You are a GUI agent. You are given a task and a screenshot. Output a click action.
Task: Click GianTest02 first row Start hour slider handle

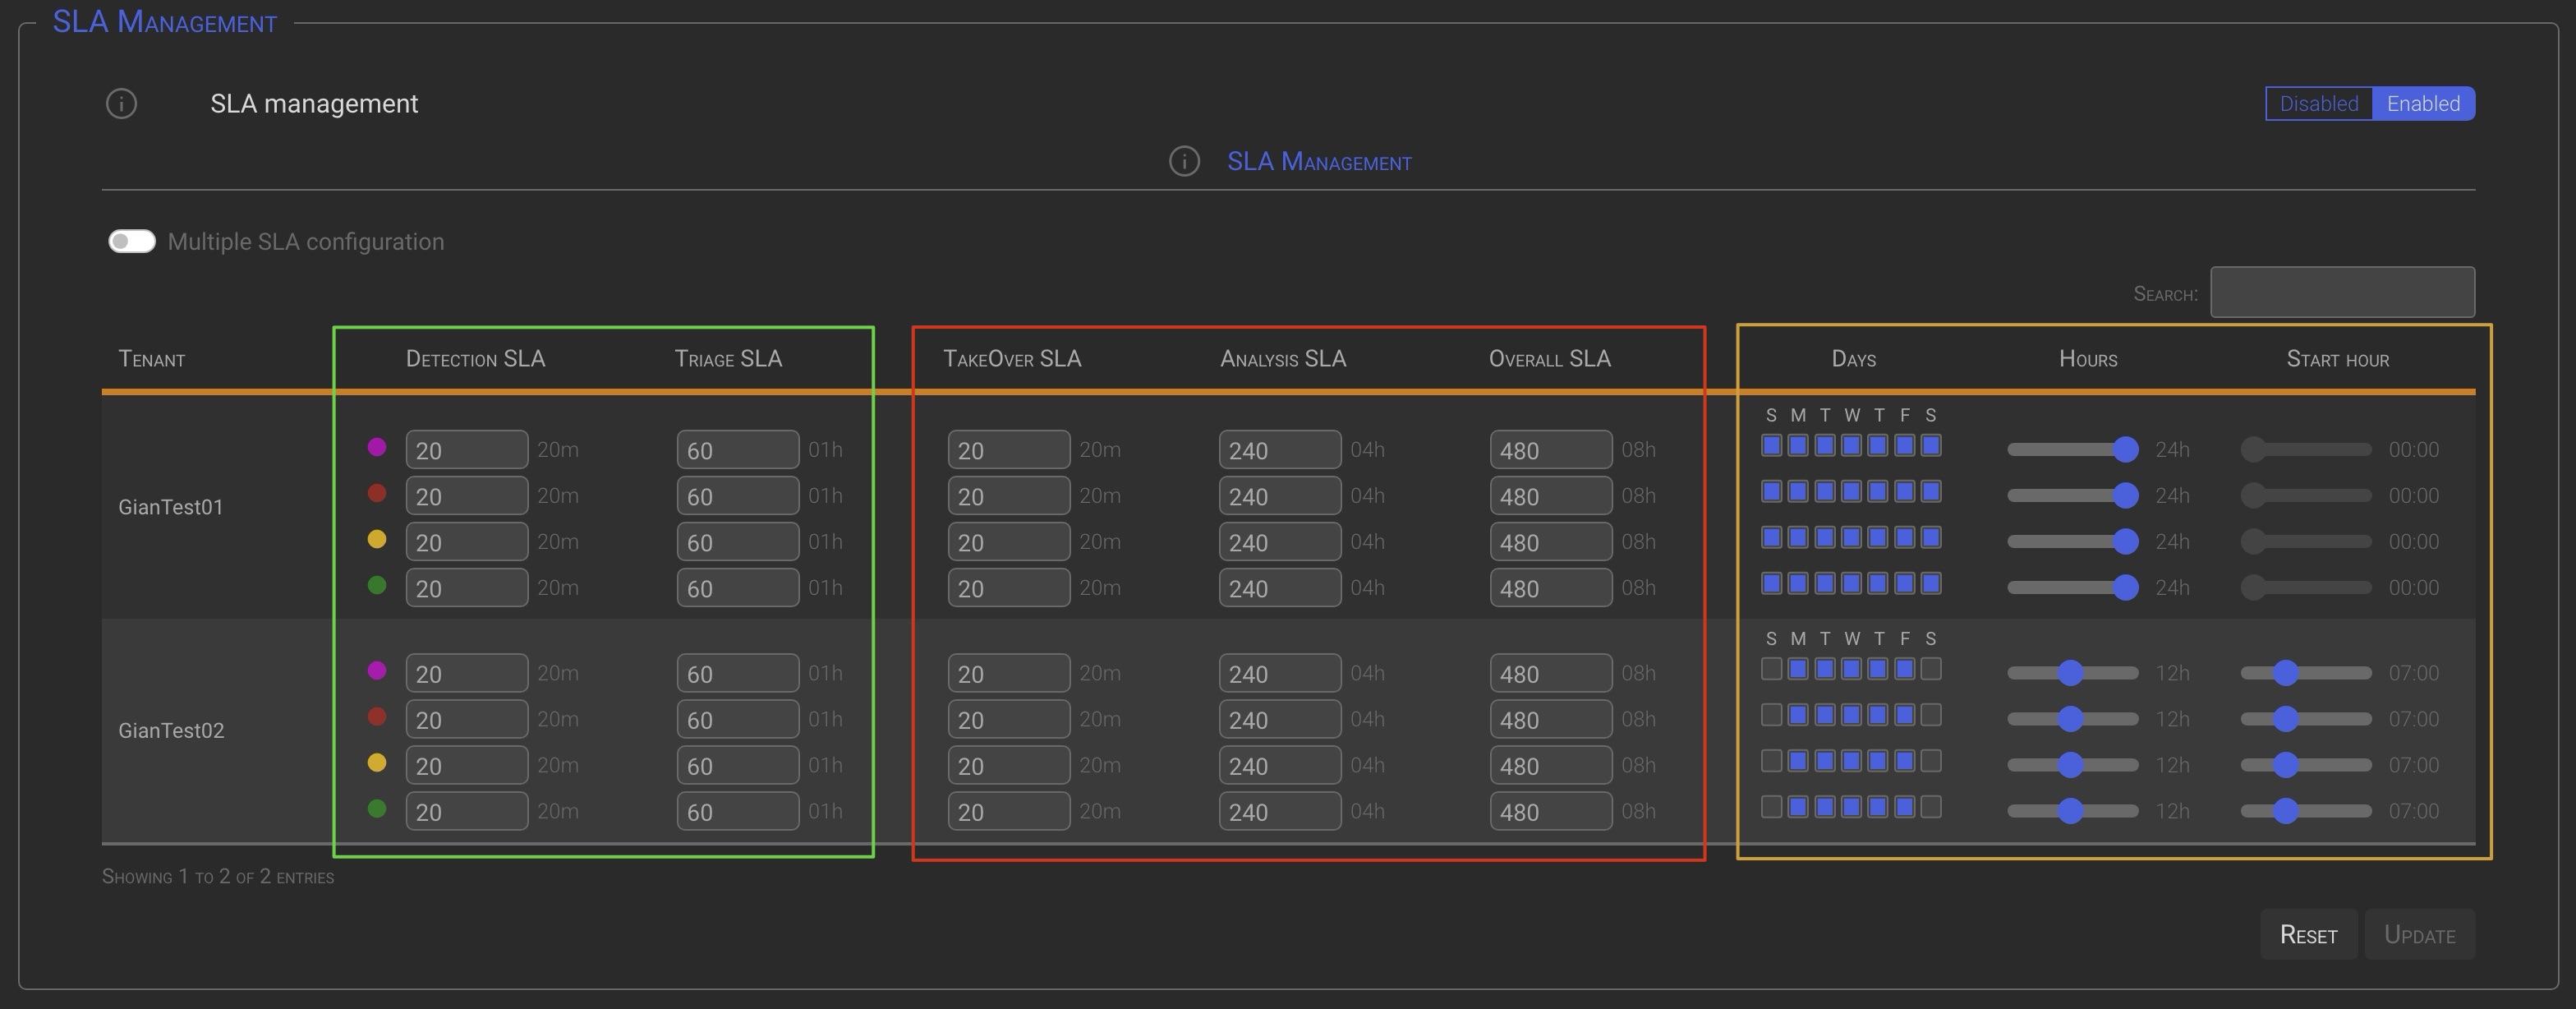coord(2285,673)
